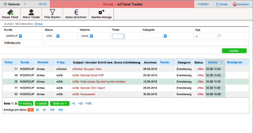Set entries per page to 500

pyautogui.click(x=60, y=110)
